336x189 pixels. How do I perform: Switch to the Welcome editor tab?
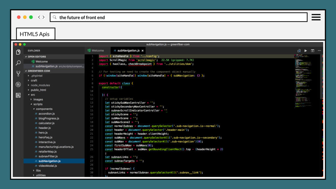pos(97,51)
